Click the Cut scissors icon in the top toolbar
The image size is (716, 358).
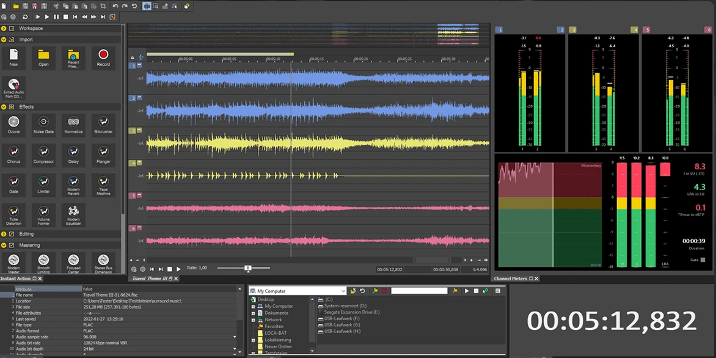click(56, 6)
